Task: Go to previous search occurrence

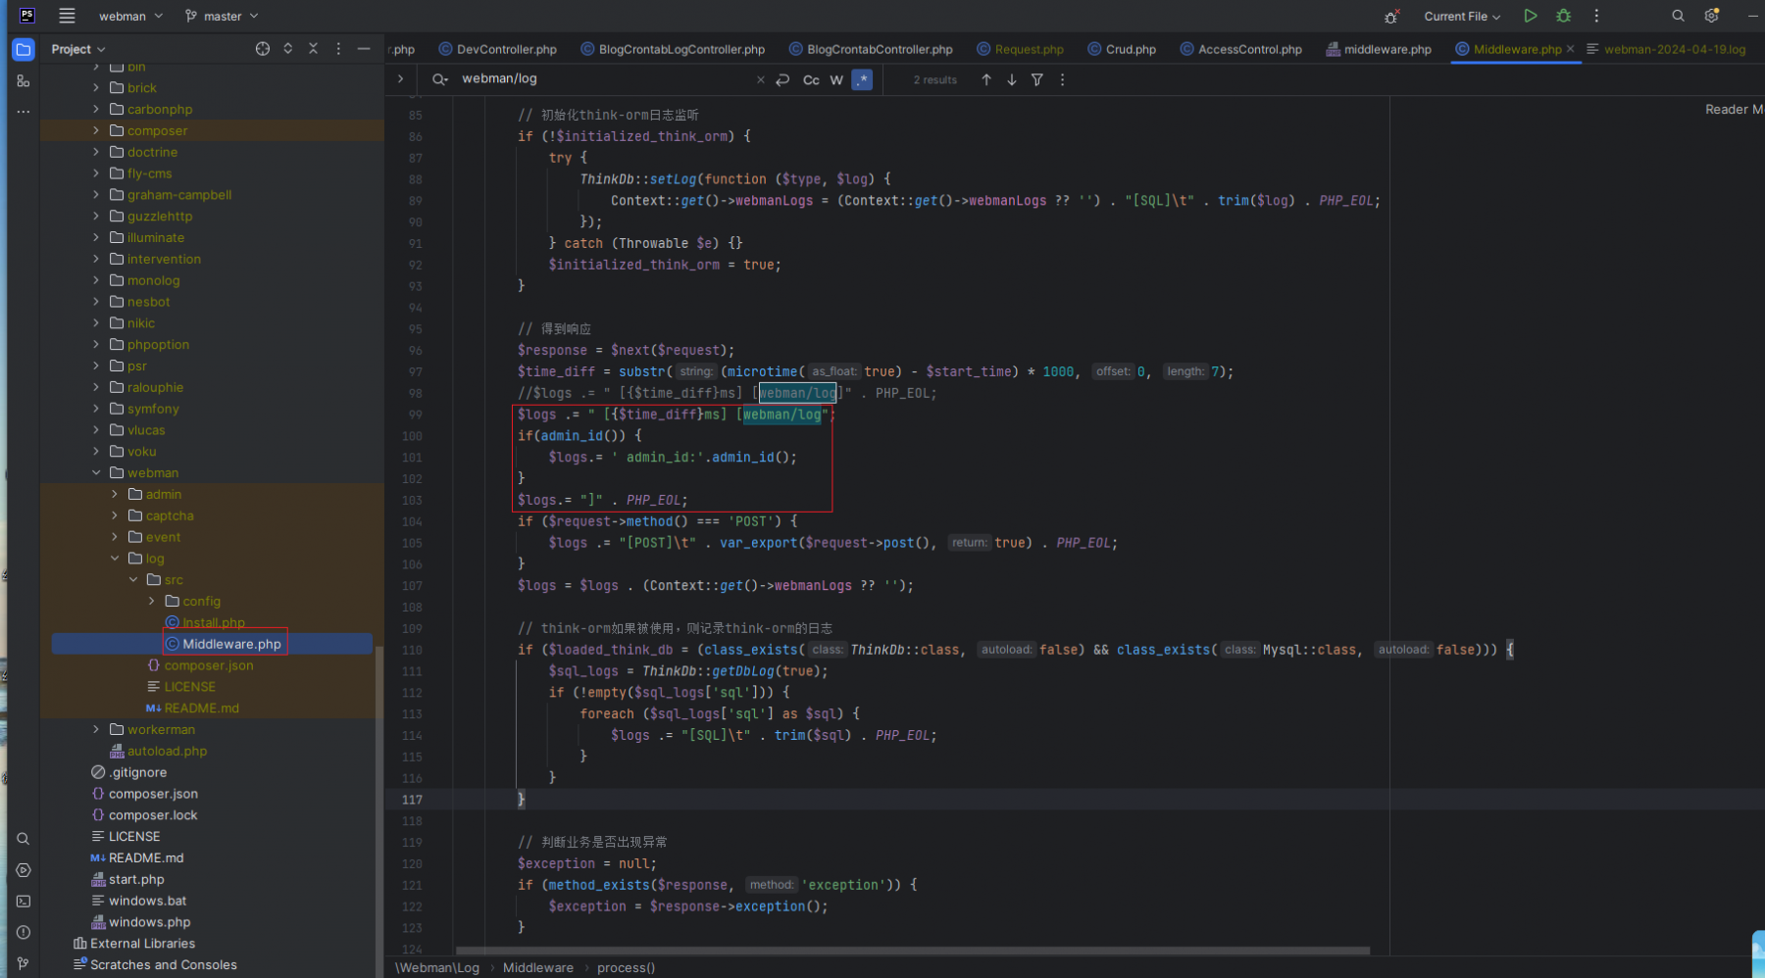Action: (x=986, y=79)
